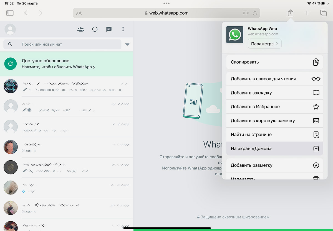
Task: Choose 'Добавить в список для чтения'
Action: [275, 79]
